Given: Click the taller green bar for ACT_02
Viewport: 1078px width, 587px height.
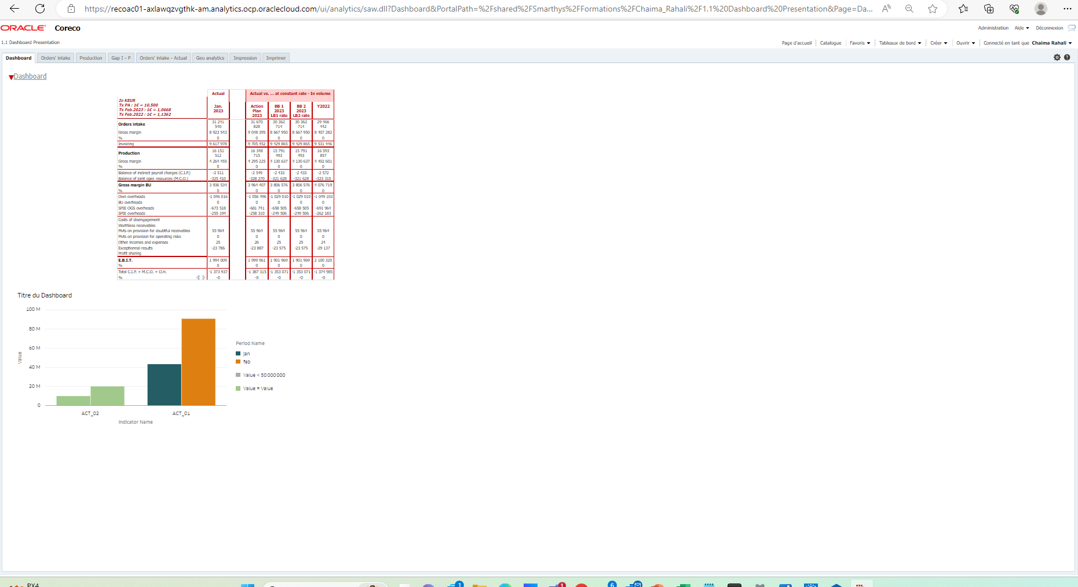Looking at the screenshot, I should pyautogui.click(x=107, y=396).
